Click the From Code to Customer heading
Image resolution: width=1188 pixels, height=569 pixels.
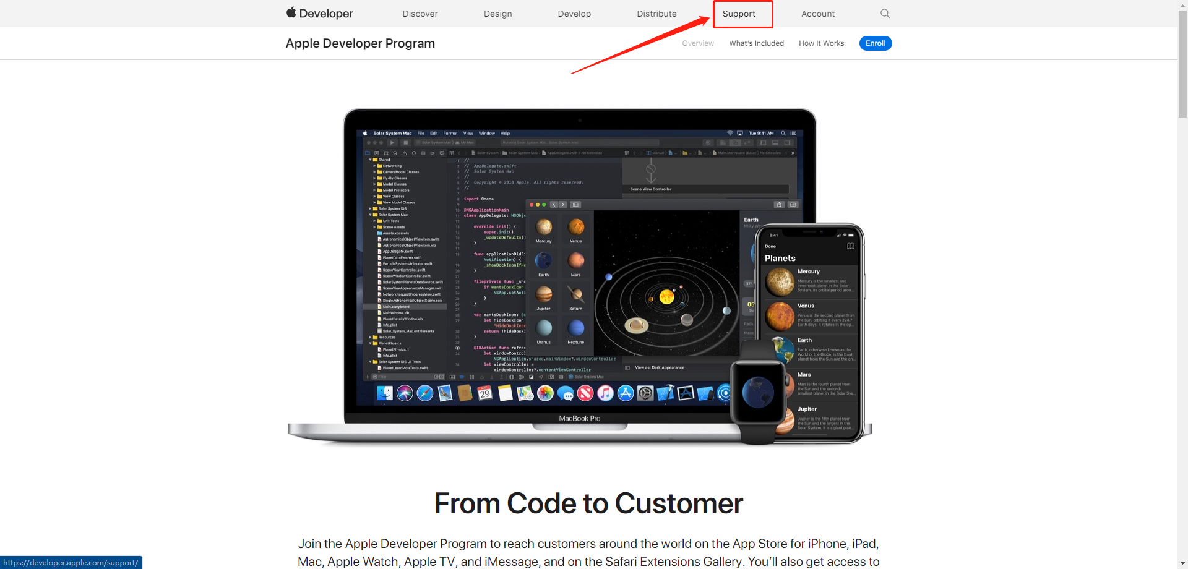(x=588, y=503)
